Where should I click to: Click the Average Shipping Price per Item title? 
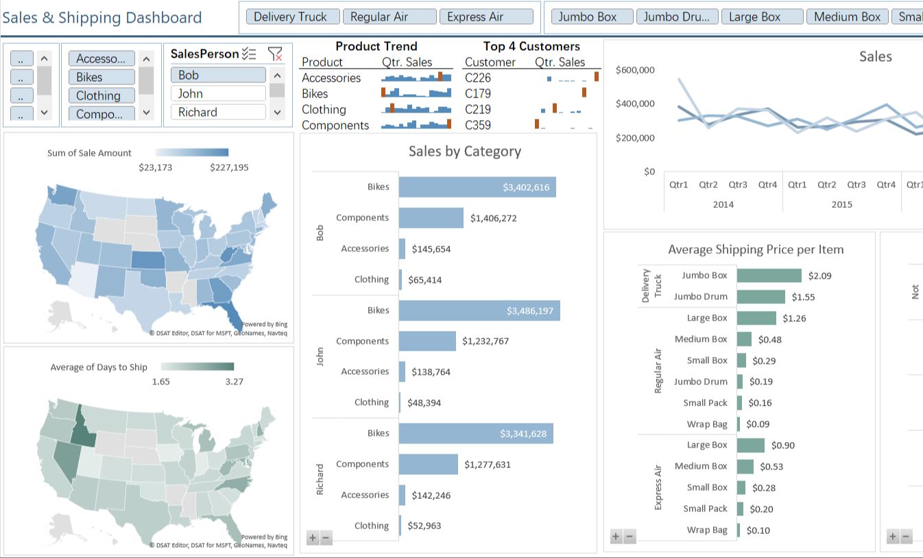pos(756,249)
